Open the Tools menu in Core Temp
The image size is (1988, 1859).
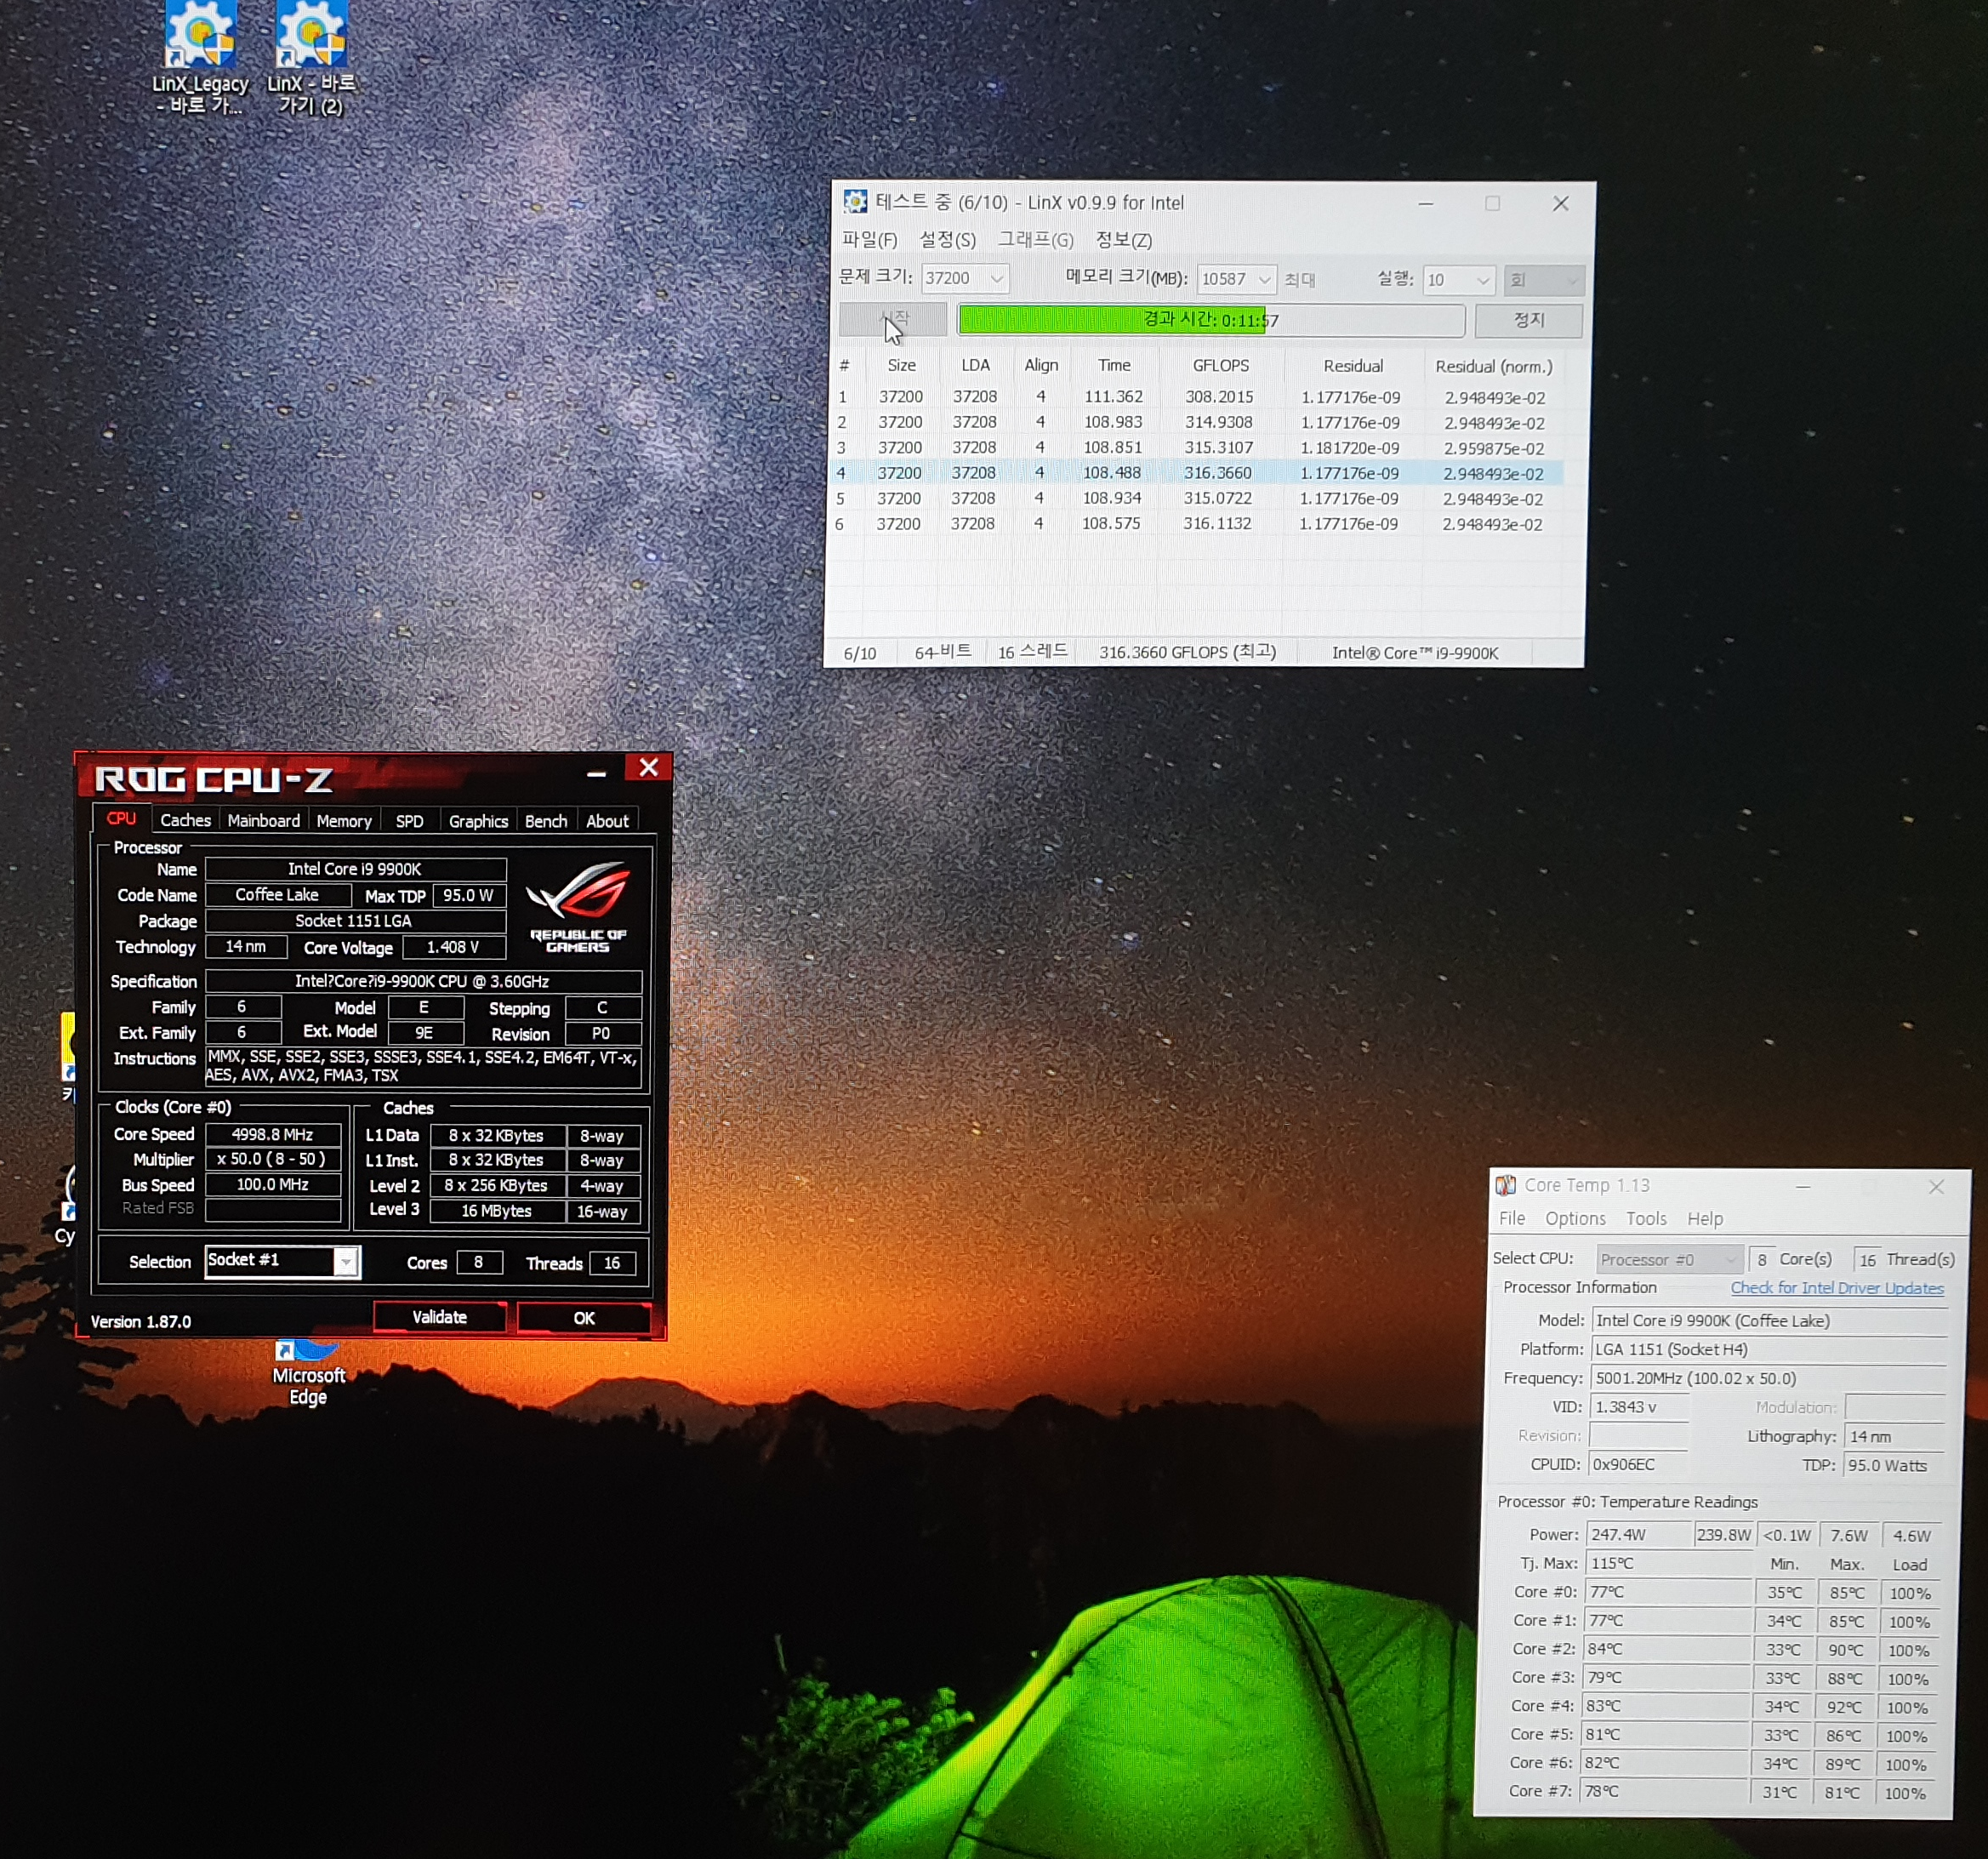click(x=1646, y=1218)
